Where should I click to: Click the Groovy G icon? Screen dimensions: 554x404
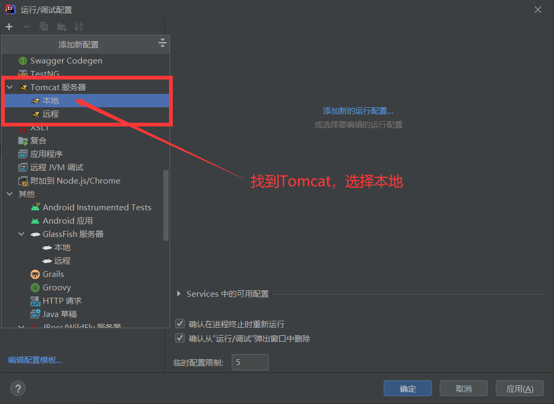coord(35,288)
